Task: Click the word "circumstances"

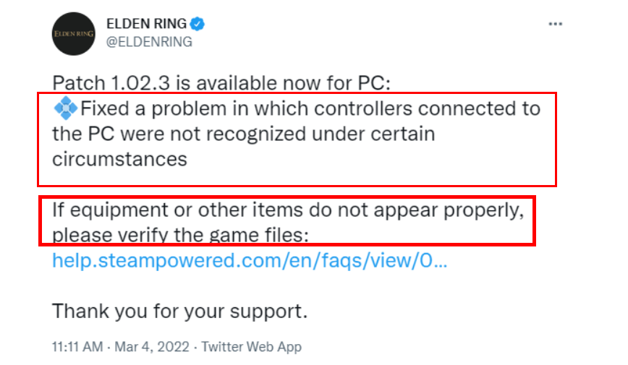Action: click(x=119, y=159)
